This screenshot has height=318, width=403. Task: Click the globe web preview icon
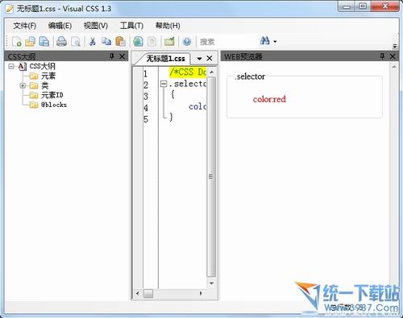pos(138,42)
